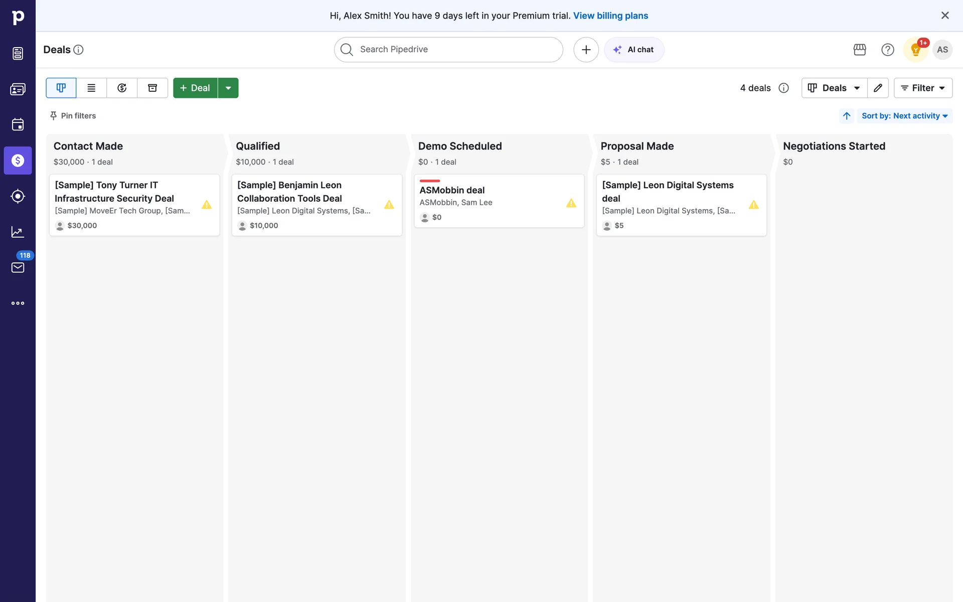Click warning icon on ASMobbin deal

(x=571, y=203)
